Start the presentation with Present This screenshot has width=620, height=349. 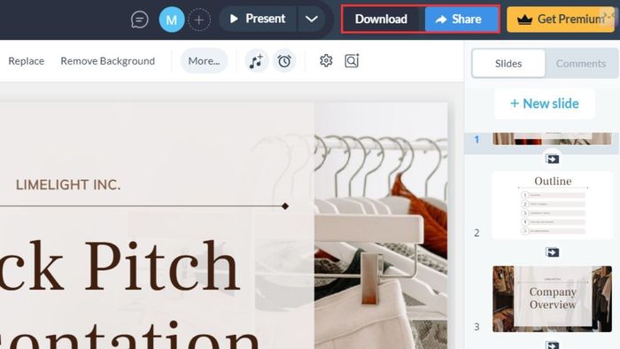258,19
